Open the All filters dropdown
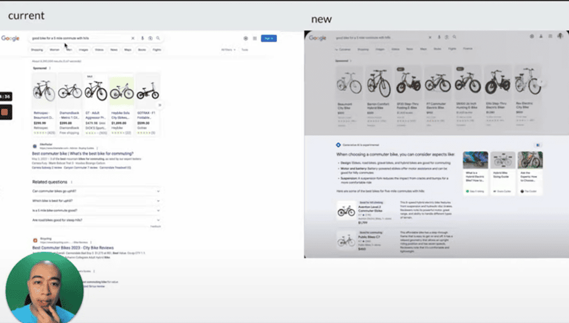Screen dimensions: 569x323 [228, 49]
